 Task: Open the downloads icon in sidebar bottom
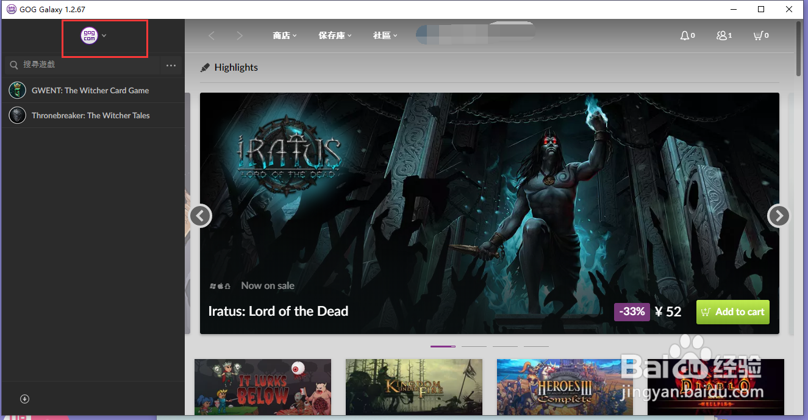(x=25, y=399)
